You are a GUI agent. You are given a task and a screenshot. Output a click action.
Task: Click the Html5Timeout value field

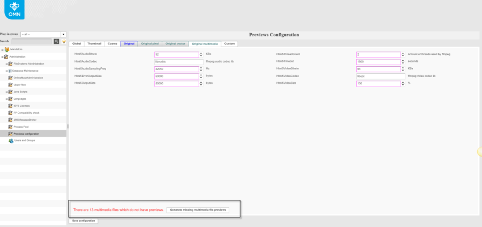click(x=379, y=61)
